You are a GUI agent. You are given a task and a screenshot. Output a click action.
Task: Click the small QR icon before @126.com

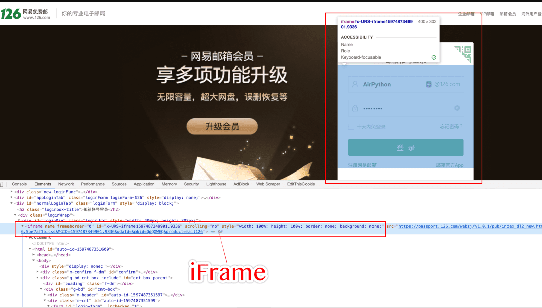click(429, 85)
